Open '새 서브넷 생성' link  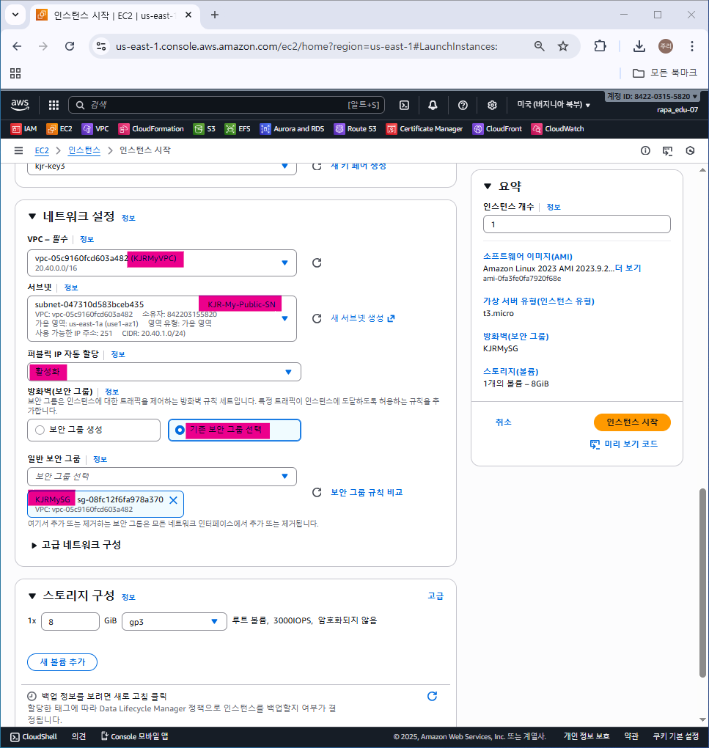click(363, 318)
